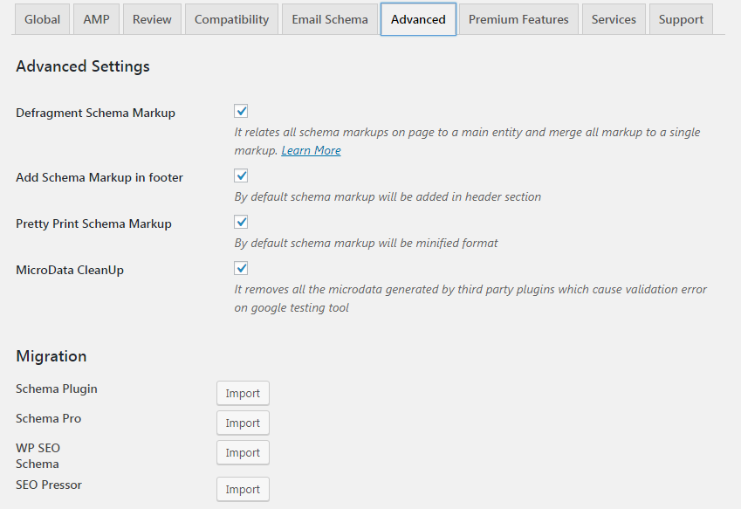This screenshot has width=741, height=509.
Task: Import settings from Schema Pro
Action: click(243, 423)
